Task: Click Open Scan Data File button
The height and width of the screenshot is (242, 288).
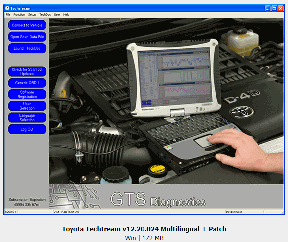Action: point(27,37)
